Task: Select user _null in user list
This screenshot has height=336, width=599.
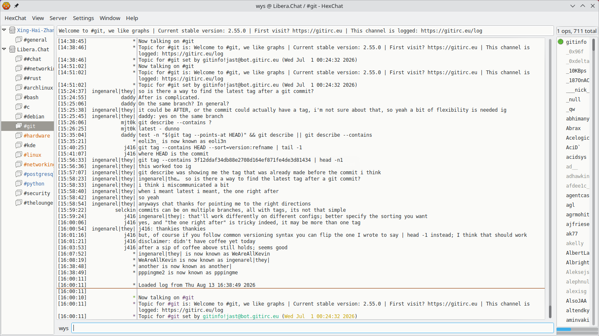Action: click(x=574, y=99)
